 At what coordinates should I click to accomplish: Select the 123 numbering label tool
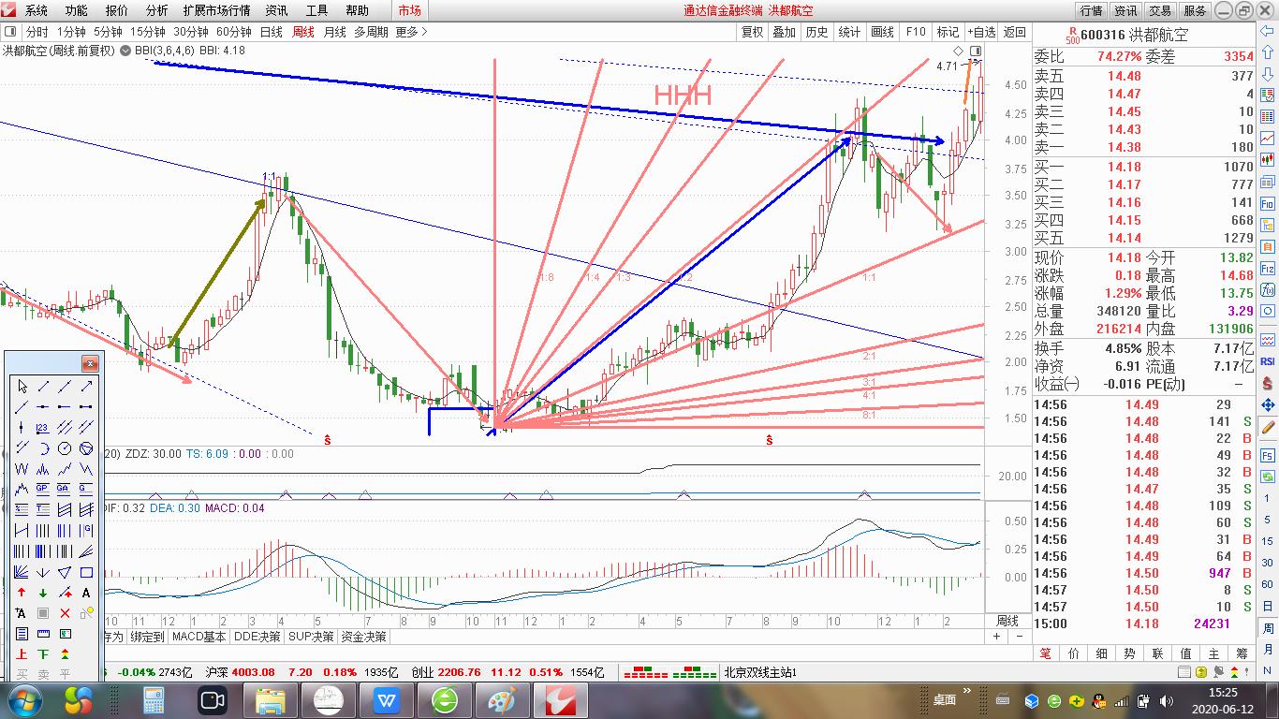(x=43, y=428)
